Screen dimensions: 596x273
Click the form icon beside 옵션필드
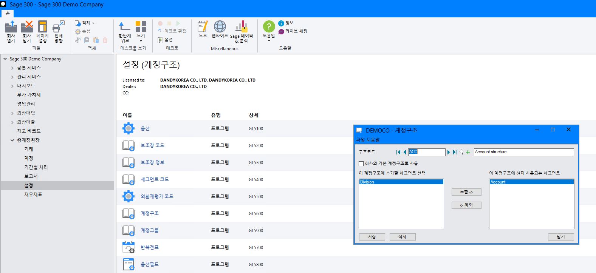(128, 264)
